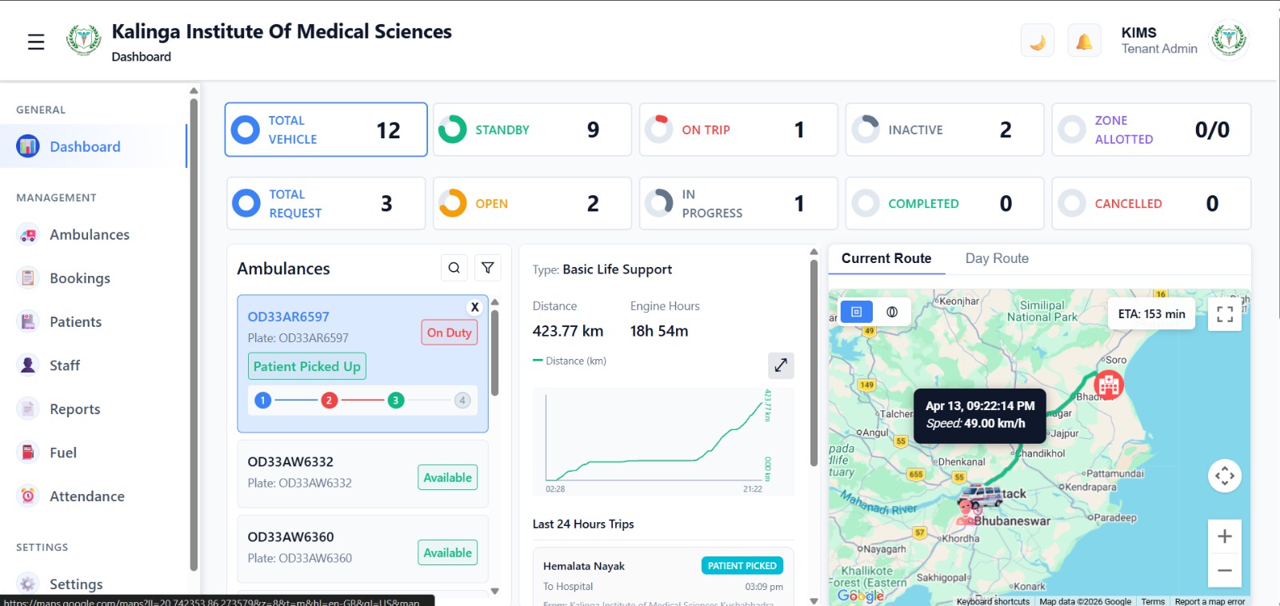Click the Reports document icon
This screenshot has height=606, width=1280.
28,409
